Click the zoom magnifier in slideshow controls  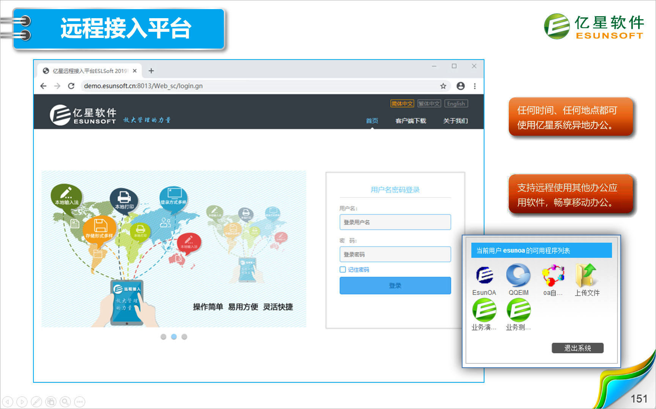pos(65,401)
